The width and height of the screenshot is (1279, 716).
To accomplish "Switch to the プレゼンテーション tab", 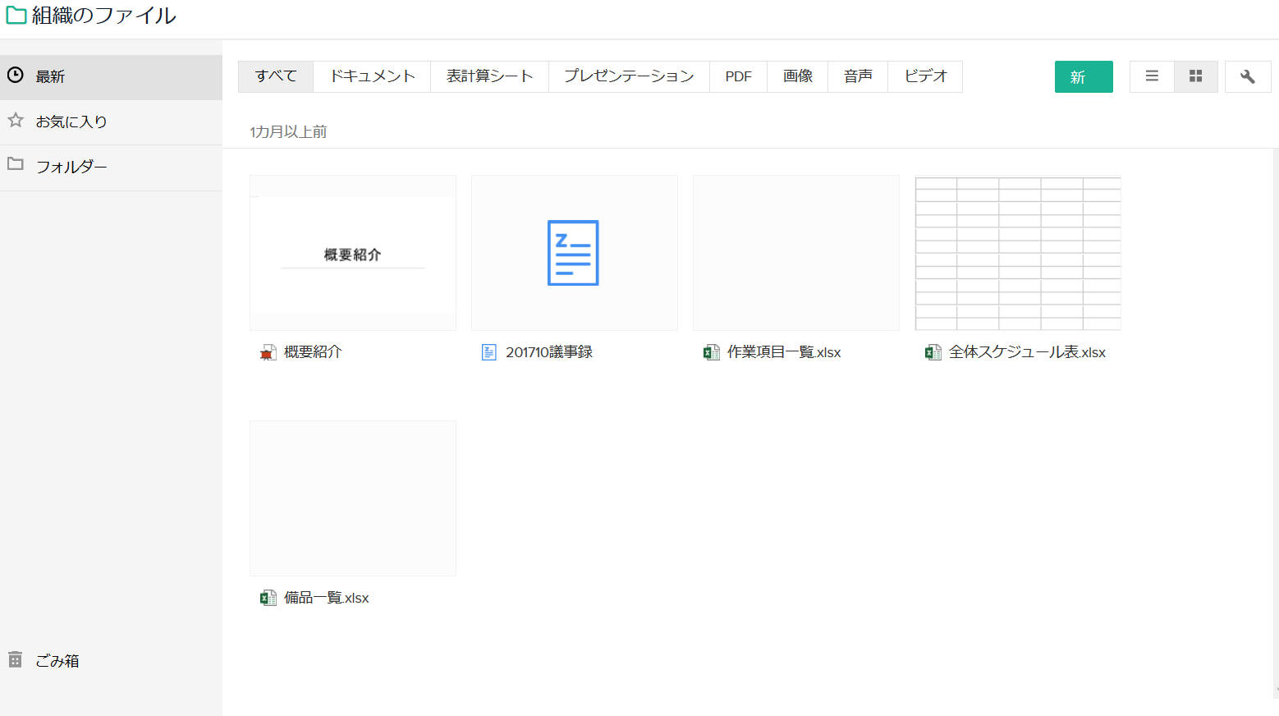I will pos(629,76).
